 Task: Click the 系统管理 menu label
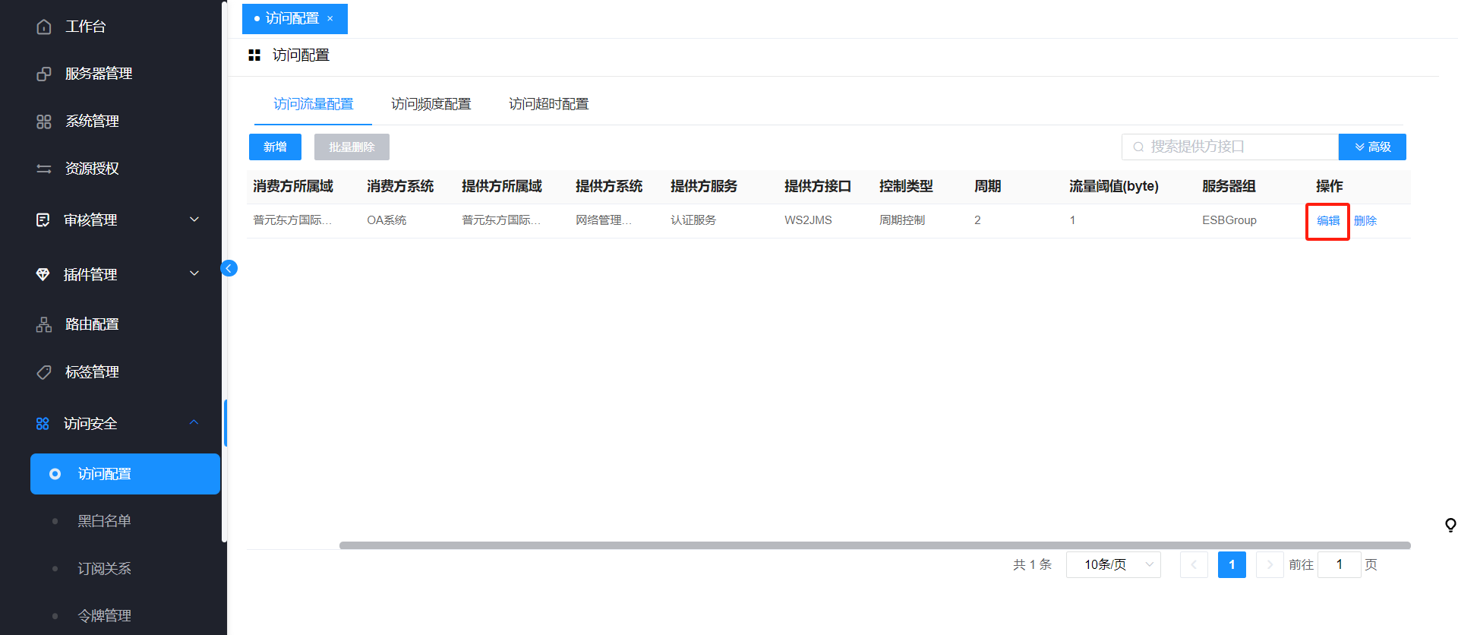92,122
